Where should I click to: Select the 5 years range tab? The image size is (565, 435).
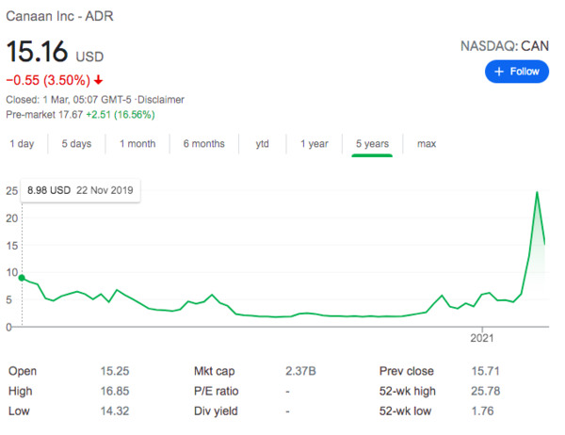point(372,143)
